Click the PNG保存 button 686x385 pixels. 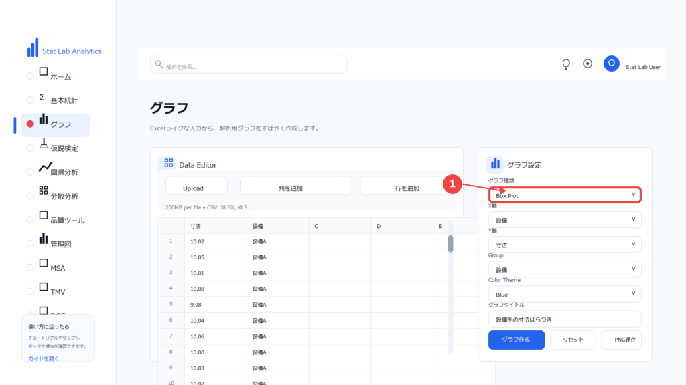coord(622,340)
